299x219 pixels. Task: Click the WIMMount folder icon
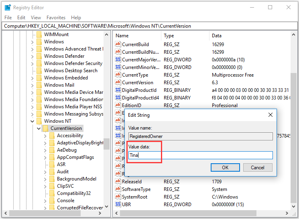pyautogui.click(x=39, y=34)
